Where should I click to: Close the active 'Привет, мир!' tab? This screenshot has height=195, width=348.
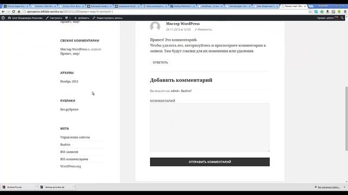tap(305, 6)
